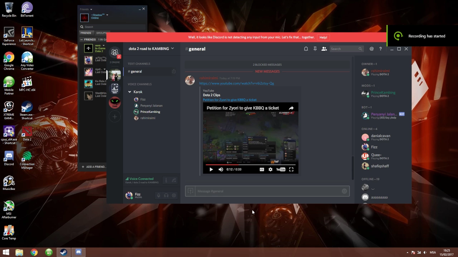Open Petition for Zyori video title link

coord(230,100)
